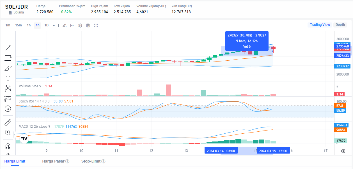Open the brush drawing tool
The width and height of the screenshot is (353, 169).
(x=8, y=68)
